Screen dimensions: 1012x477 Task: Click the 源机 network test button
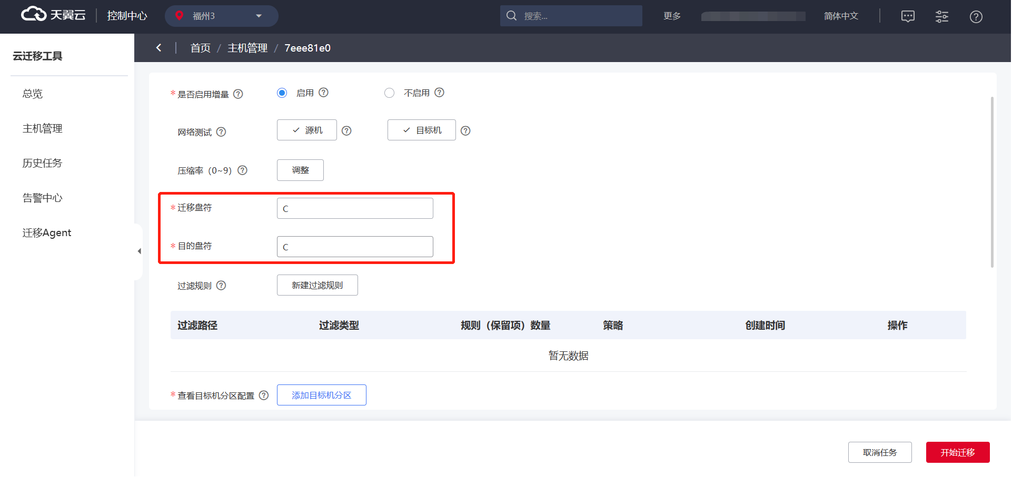(x=307, y=130)
